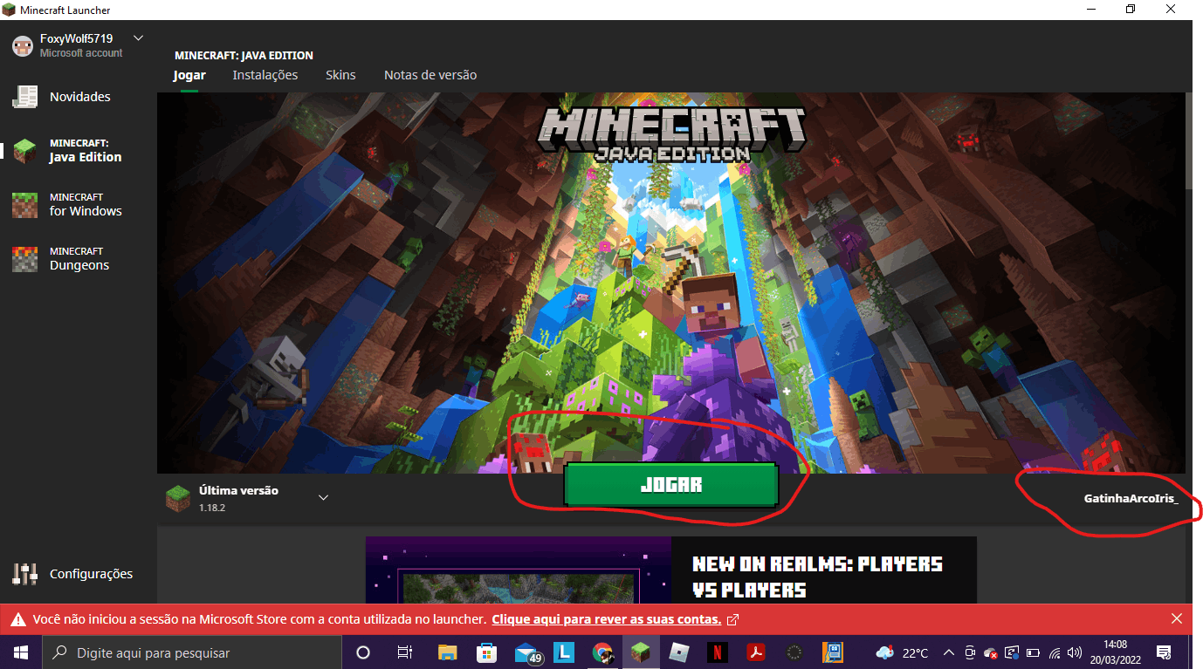Click the Meet Now camera tray icon
The width and height of the screenshot is (1203, 669).
point(970,652)
